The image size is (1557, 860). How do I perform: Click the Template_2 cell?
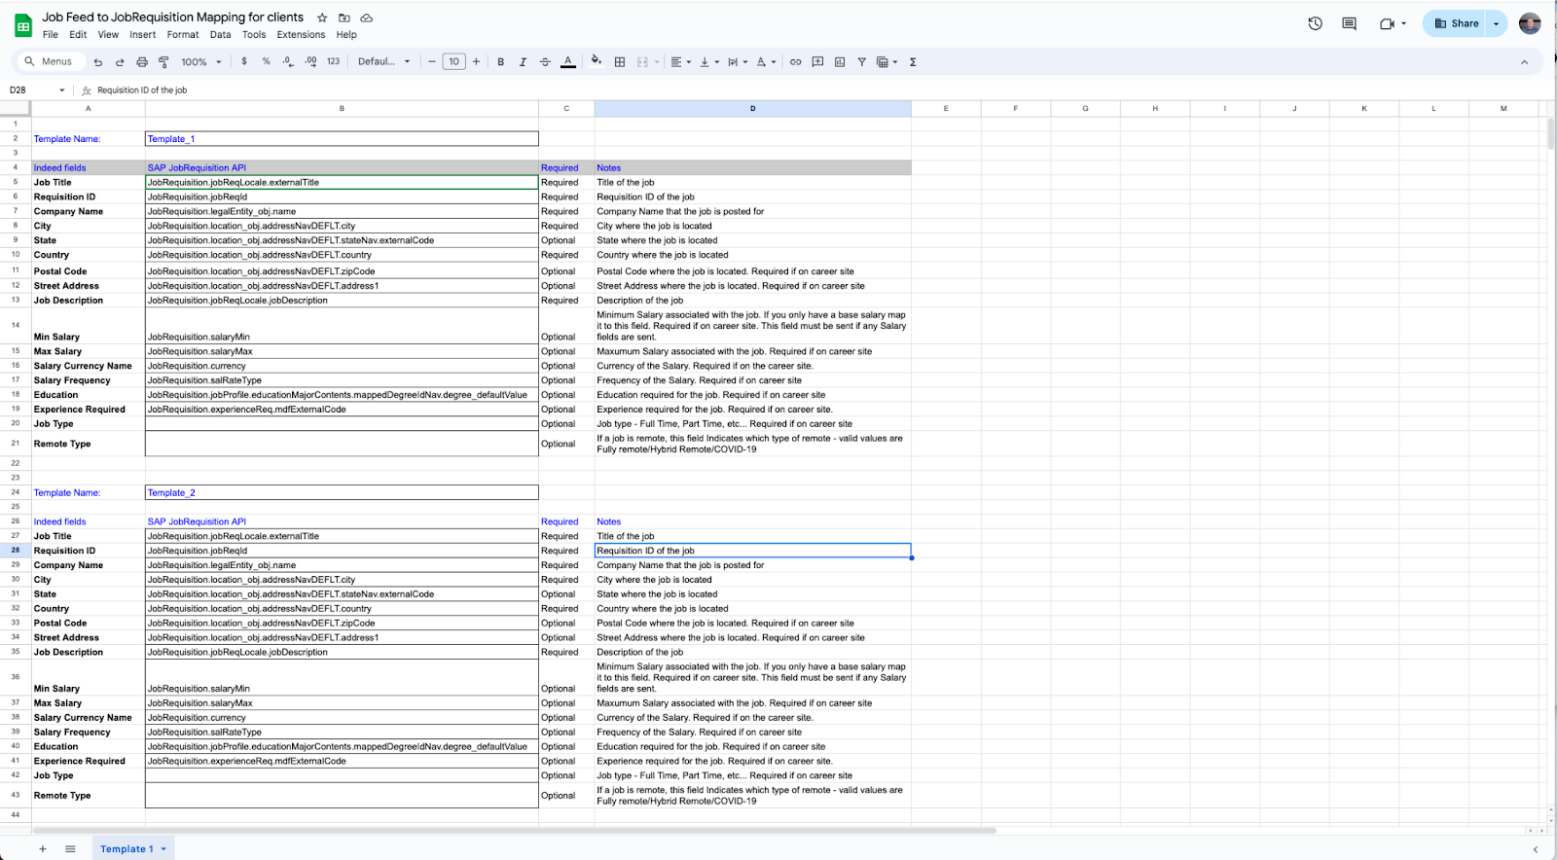342,492
